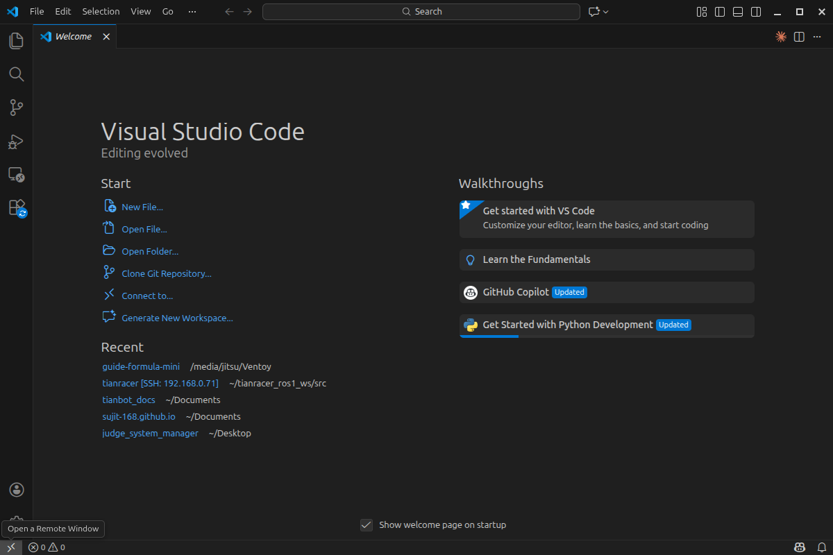This screenshot has height=555, width=833.
Task: Open editor More Actions ellipsis menu
Action: click(x=817, y=37)
